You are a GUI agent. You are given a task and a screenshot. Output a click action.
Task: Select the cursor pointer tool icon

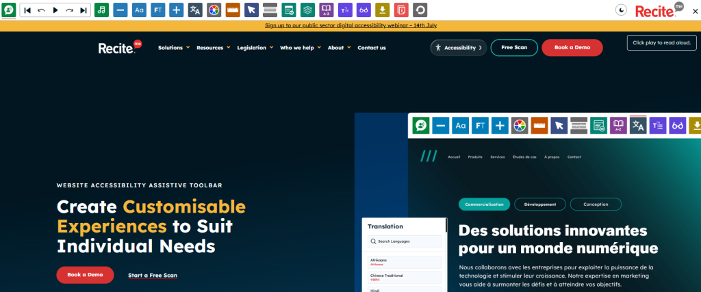252,10
